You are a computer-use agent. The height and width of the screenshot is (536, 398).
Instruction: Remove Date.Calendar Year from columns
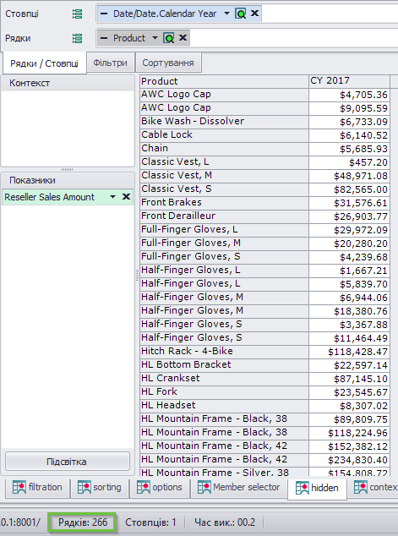[254, 14]
